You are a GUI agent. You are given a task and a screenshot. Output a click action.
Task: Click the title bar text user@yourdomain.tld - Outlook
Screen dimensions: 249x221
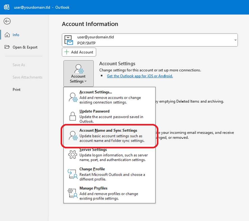[42, 7]
